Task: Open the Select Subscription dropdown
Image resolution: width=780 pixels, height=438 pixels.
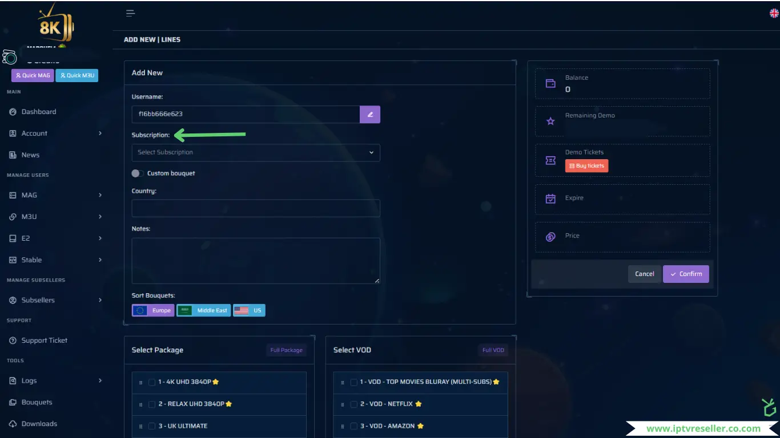Action: 255,152
